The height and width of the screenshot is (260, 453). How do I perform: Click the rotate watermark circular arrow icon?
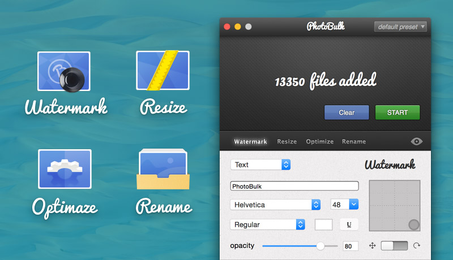[x=416, y=246]
